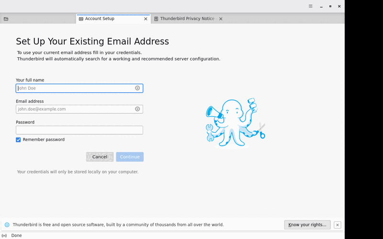Click the 'Password' label
This screenshot has width=383, height=239.
(x=25, y=122)
